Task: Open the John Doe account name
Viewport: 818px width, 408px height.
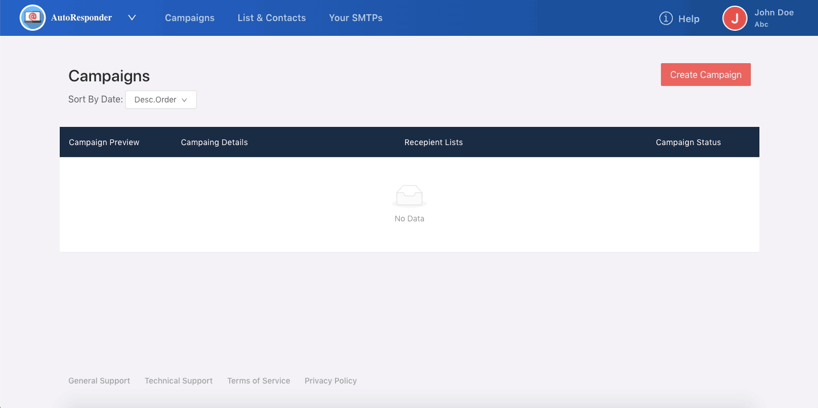Action: (x=774, y=13)
